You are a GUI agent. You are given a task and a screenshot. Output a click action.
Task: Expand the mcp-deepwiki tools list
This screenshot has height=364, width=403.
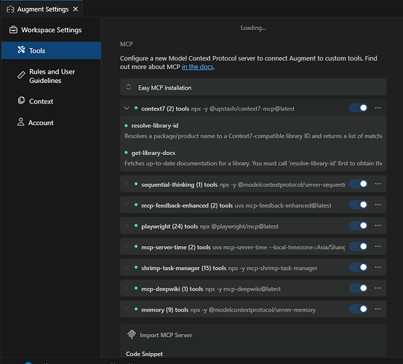click(x=127, y=288)
